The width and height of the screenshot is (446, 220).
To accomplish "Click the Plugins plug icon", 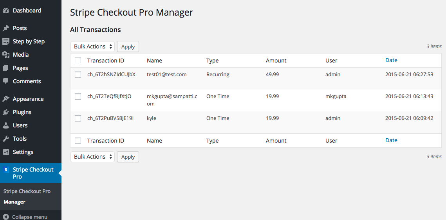I will click(x=6, y=112).
